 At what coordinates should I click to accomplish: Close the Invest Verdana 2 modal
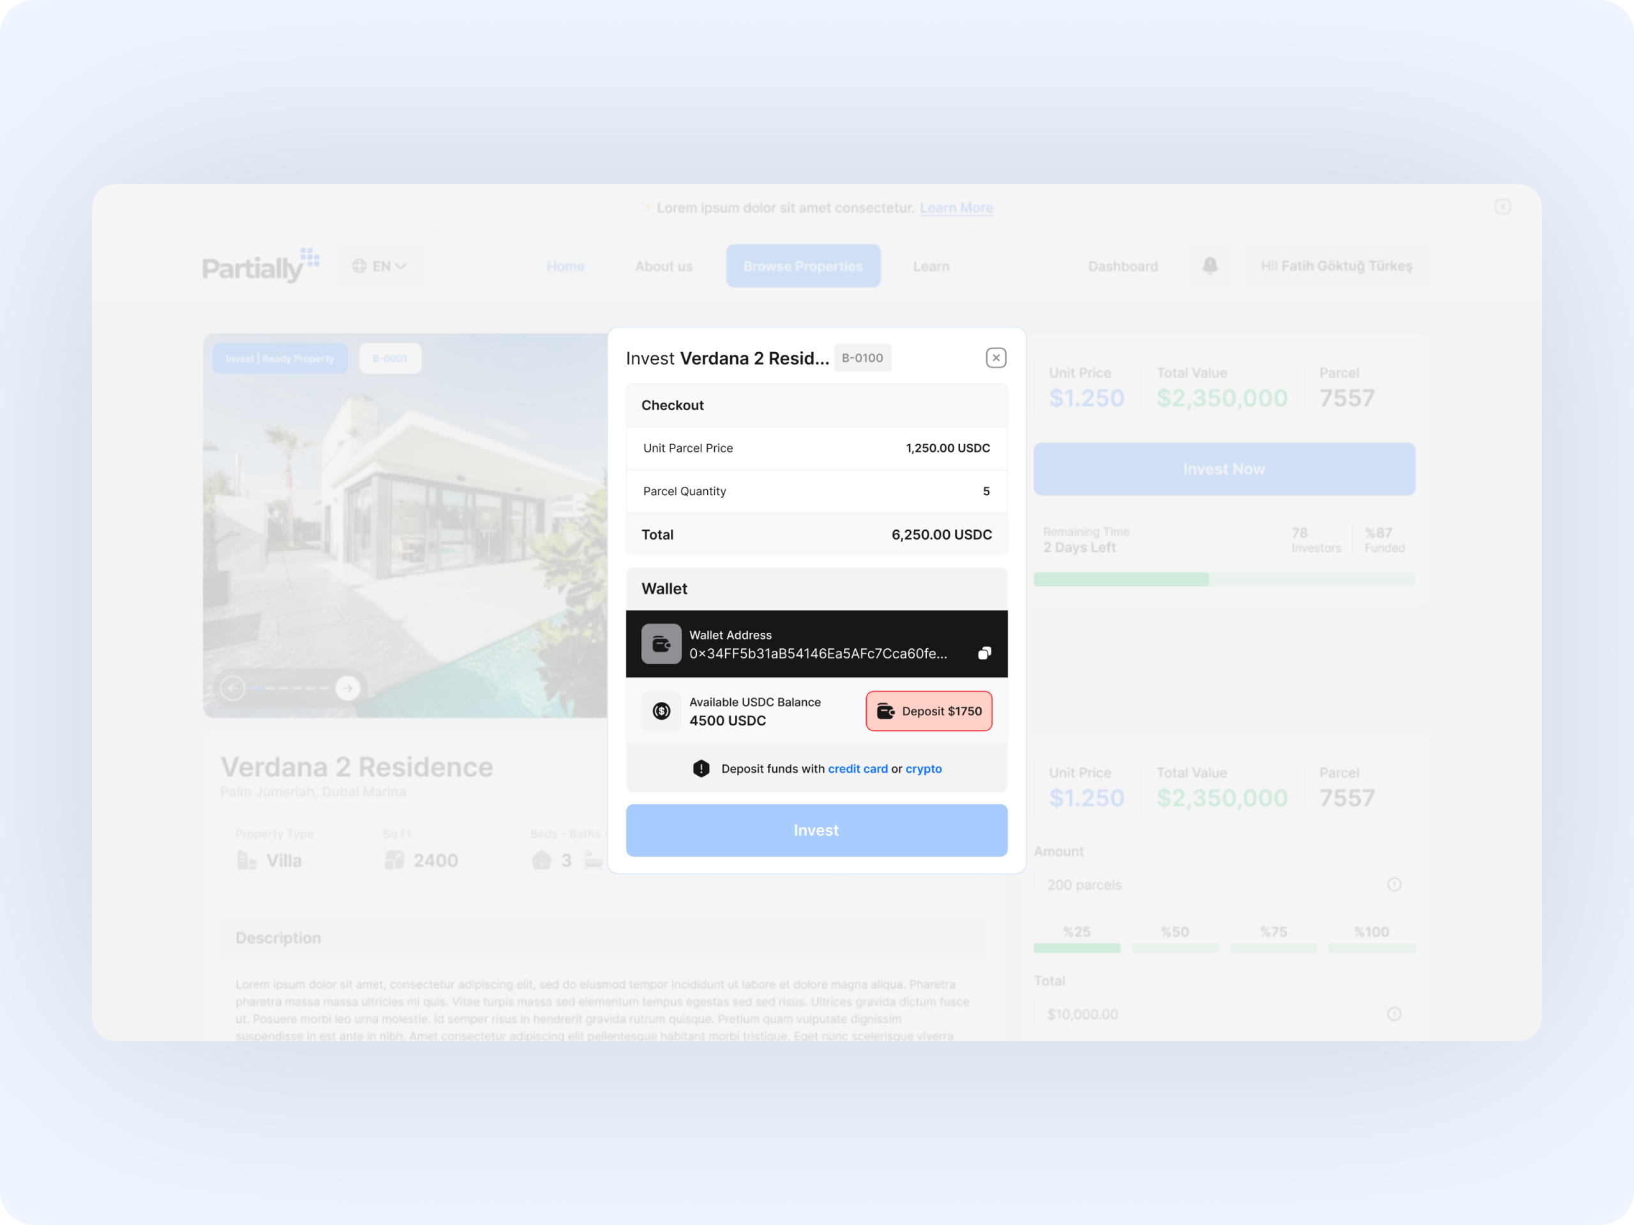pos(996,358)
